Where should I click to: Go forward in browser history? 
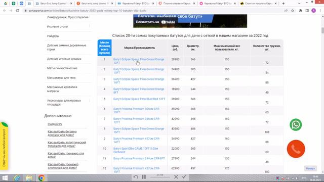(x=11, y=11)
